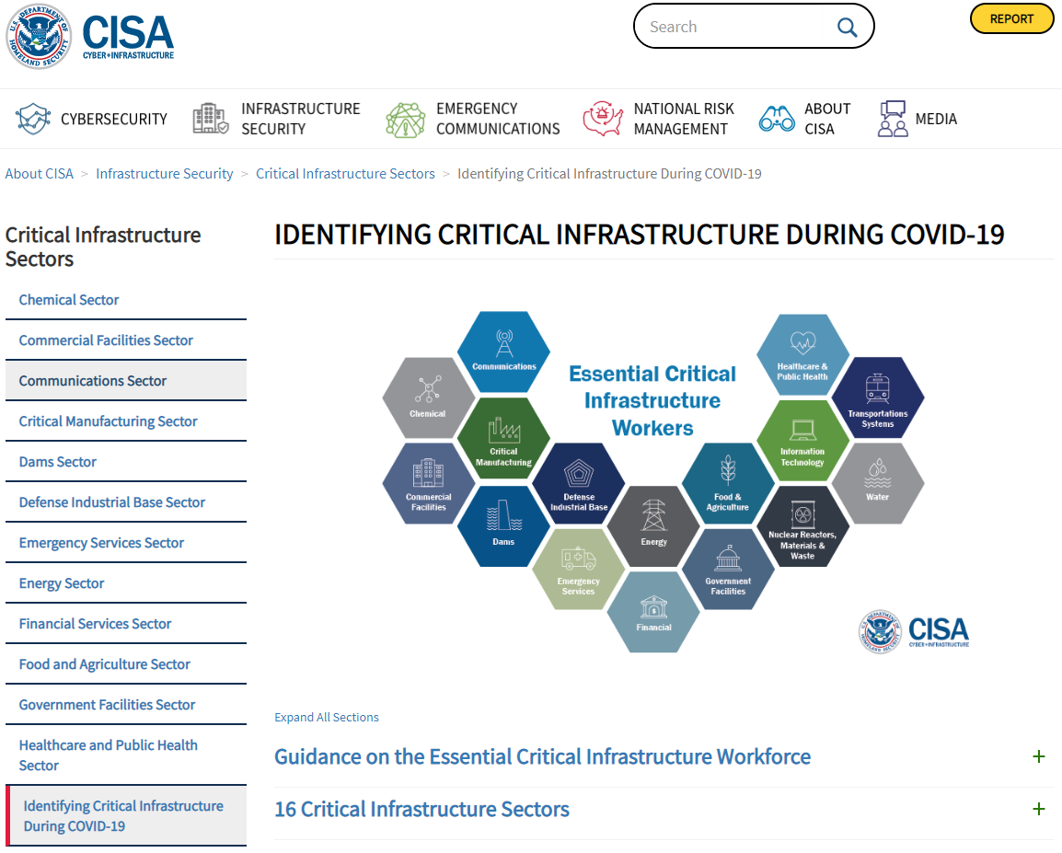
Task: Open Critical Manufacturing Sector sidebar link
Action: click(108, 421)
